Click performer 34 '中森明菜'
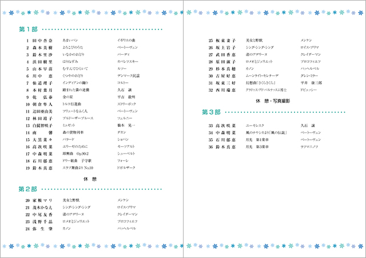 [226, 133]
